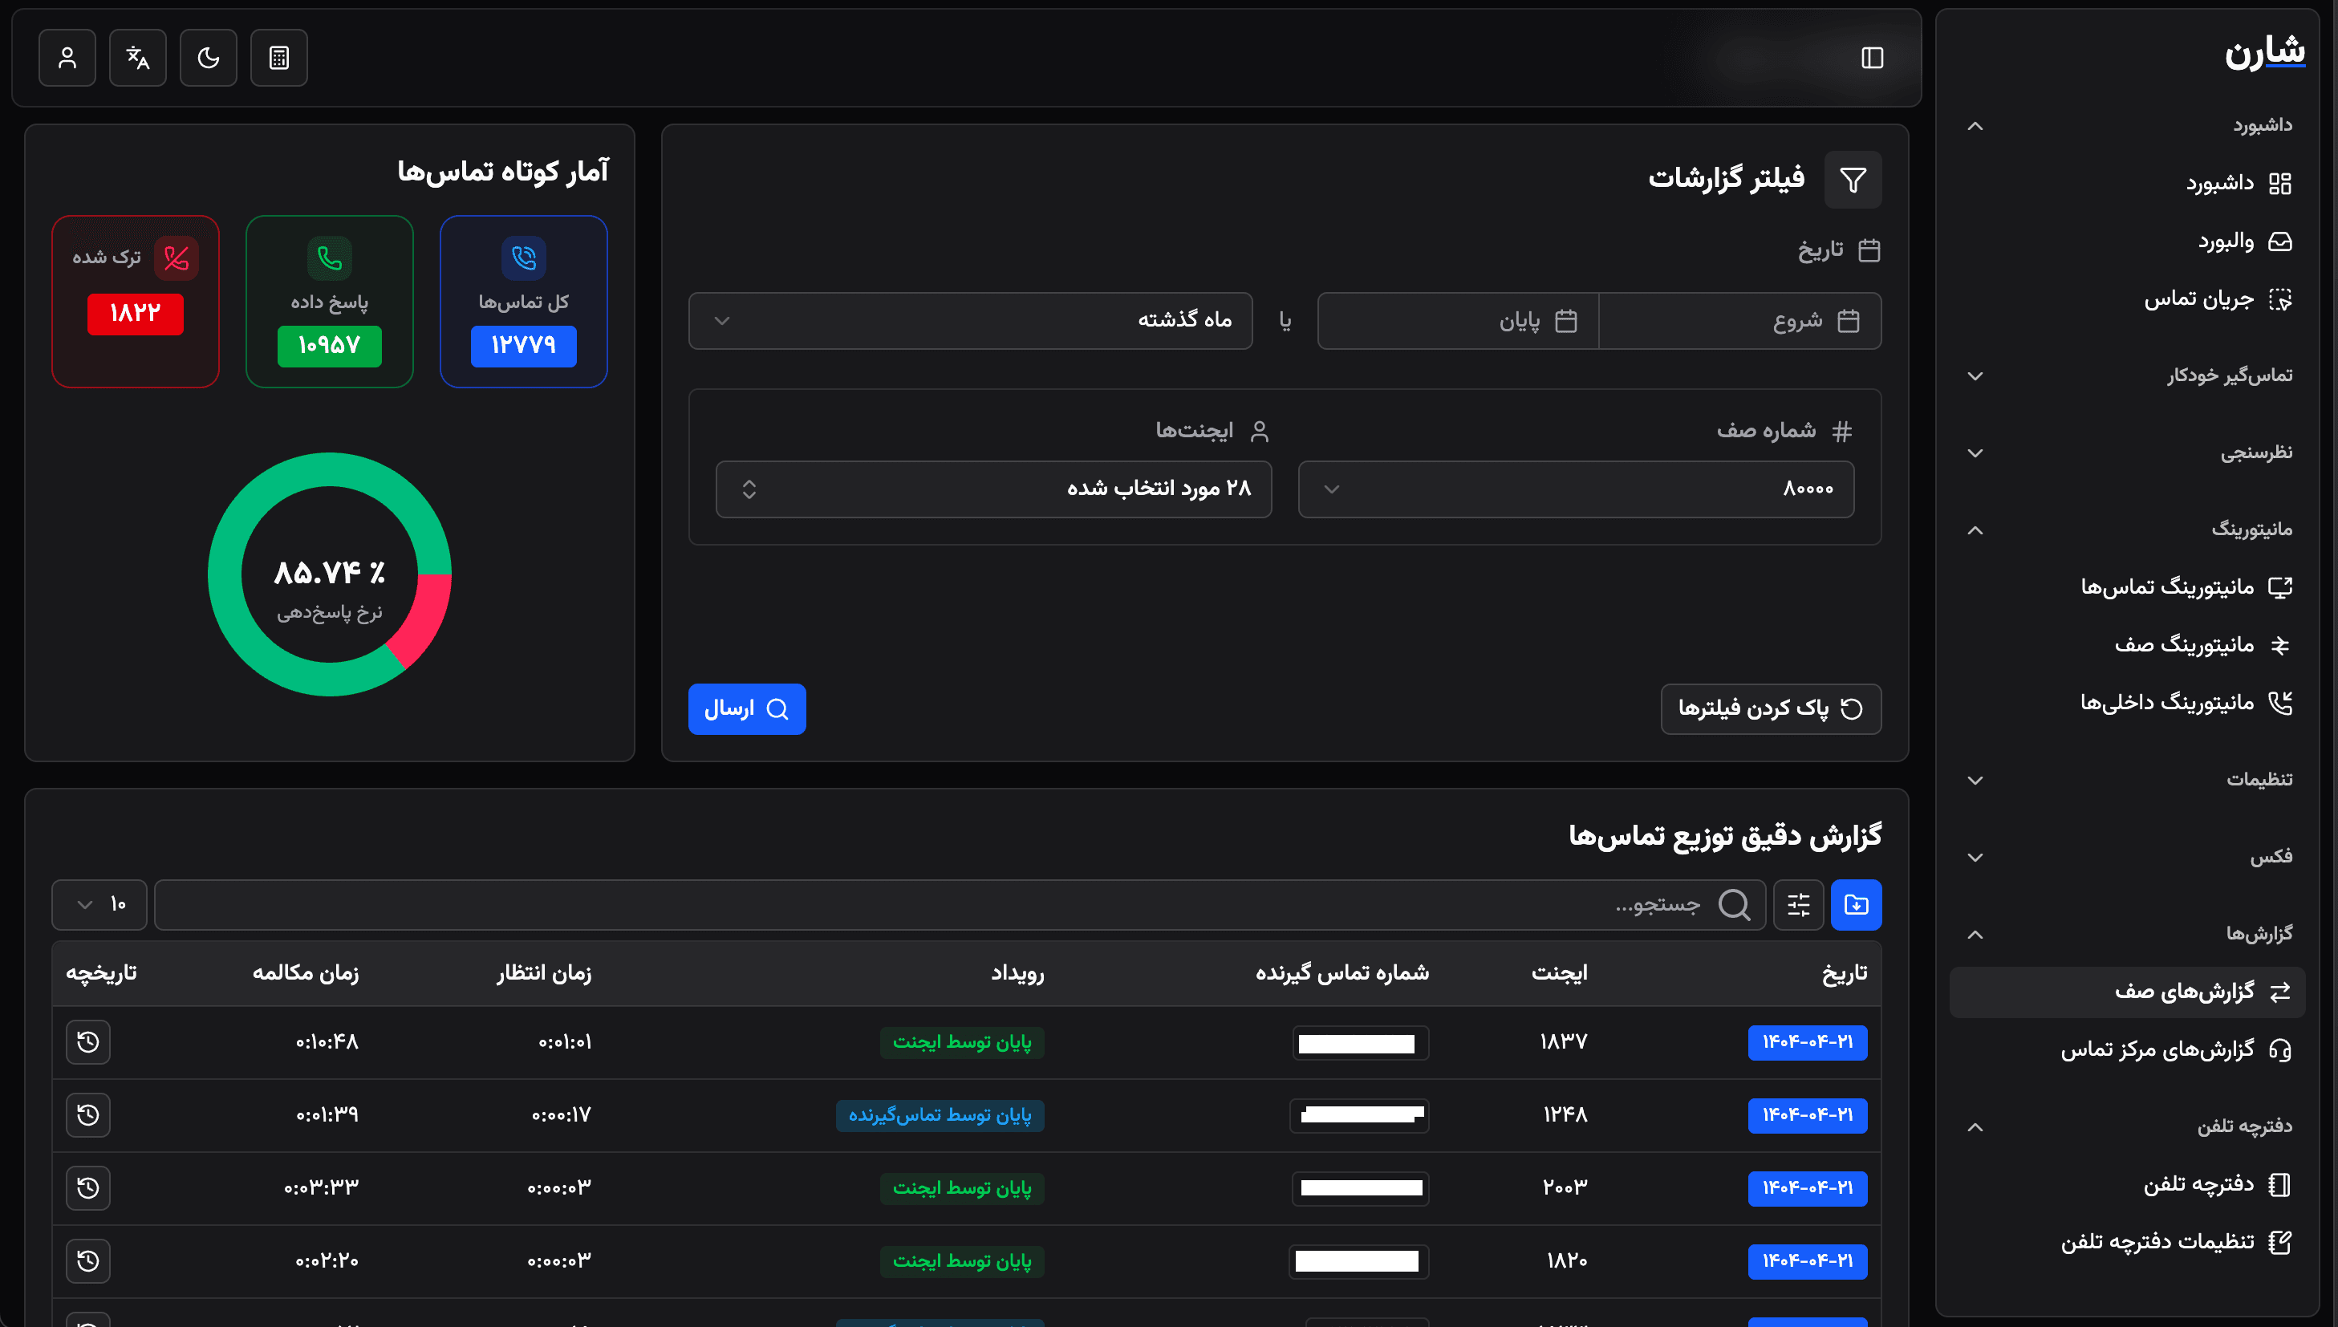2338x1327 pixels.
Task: Open the ماه گذشته period dropdown
Action: coord(970,321)
